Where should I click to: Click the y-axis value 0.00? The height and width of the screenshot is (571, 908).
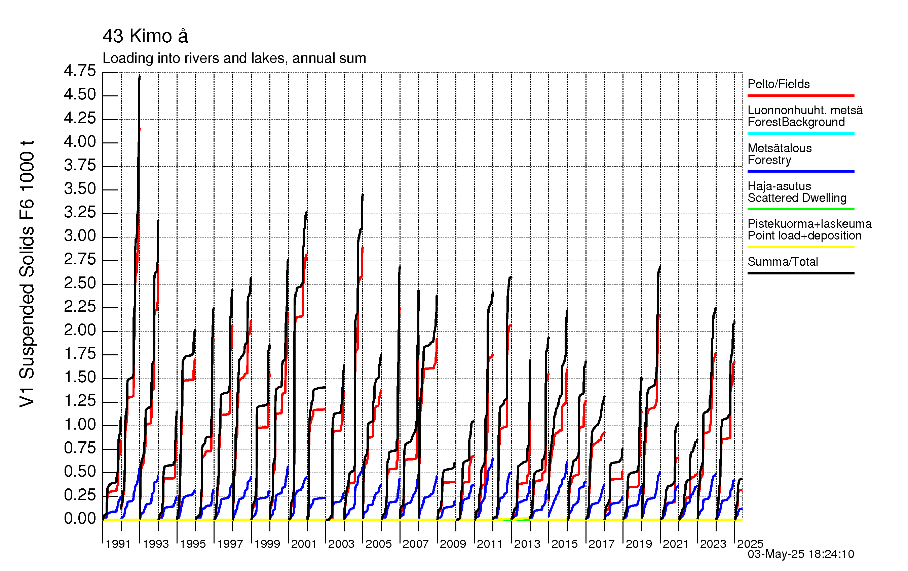80,519
